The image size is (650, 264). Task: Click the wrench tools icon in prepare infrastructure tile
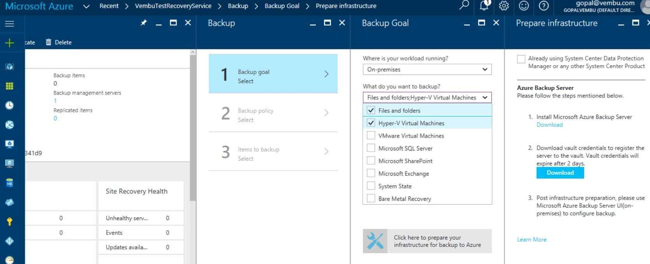point(375,241)
